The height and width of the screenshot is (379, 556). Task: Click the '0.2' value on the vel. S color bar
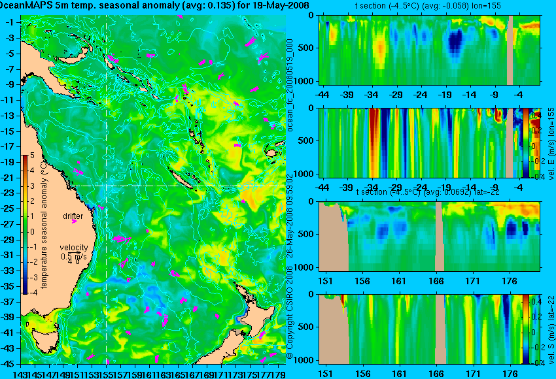pyautogui.click(x=536, y=317)
